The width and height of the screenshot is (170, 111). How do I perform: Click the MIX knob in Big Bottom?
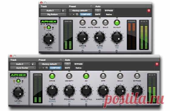point(117,37)
